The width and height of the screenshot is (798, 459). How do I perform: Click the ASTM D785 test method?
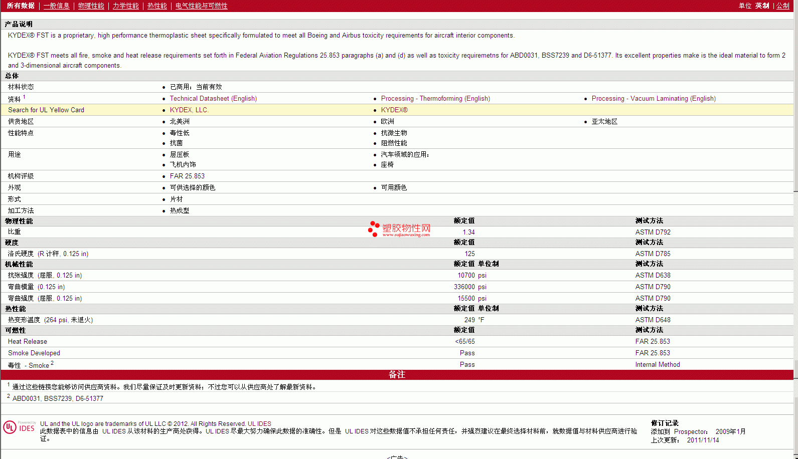point(653,254)
